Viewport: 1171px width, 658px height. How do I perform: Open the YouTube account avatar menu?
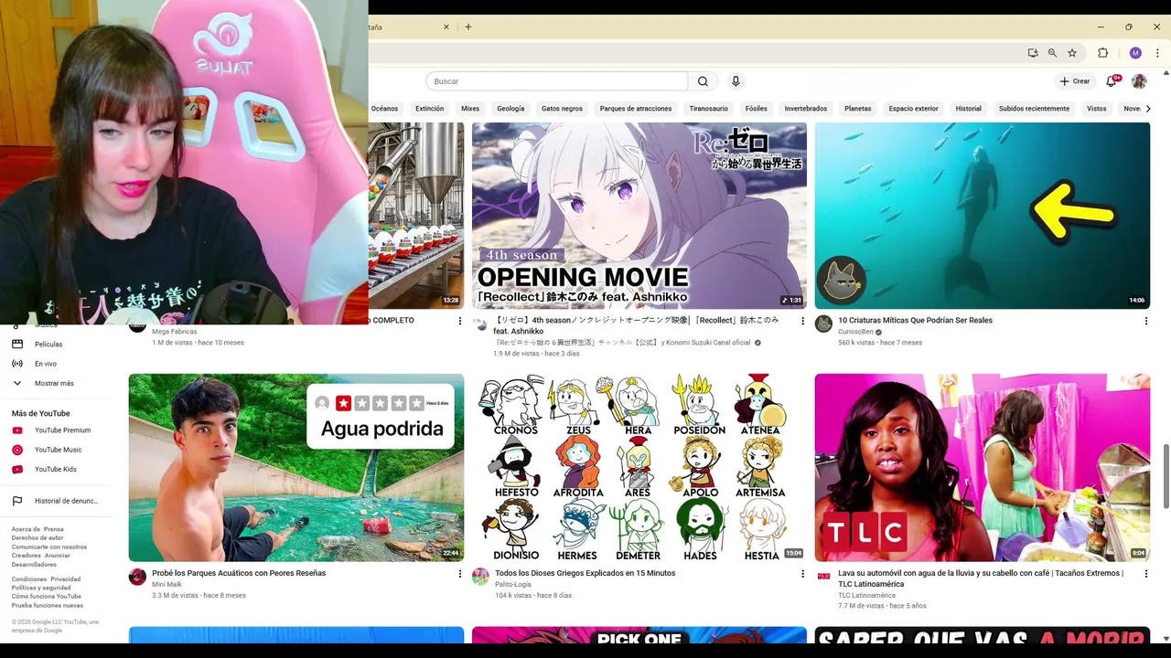1139,81
